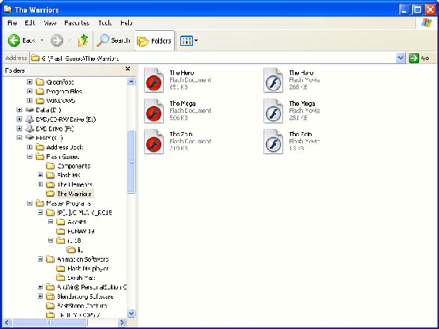439x329 pixels.
Task: Open the Search magnifier tool
Action: click(x=113, y=40)
